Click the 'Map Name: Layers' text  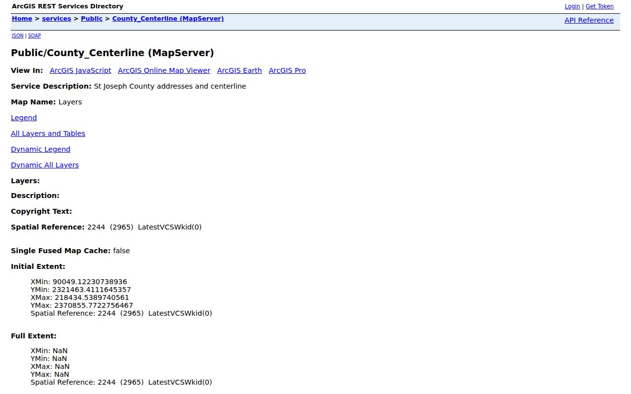click(x=46, y=102)
